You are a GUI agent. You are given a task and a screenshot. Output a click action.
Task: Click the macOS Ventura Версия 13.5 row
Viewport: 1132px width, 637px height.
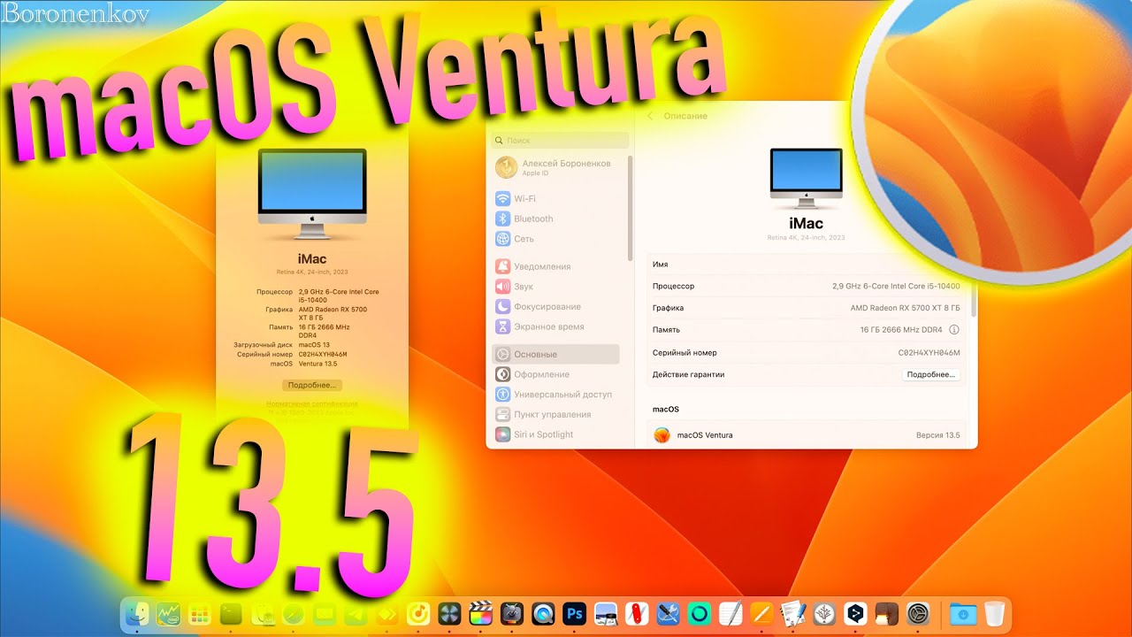pos(806,434)
